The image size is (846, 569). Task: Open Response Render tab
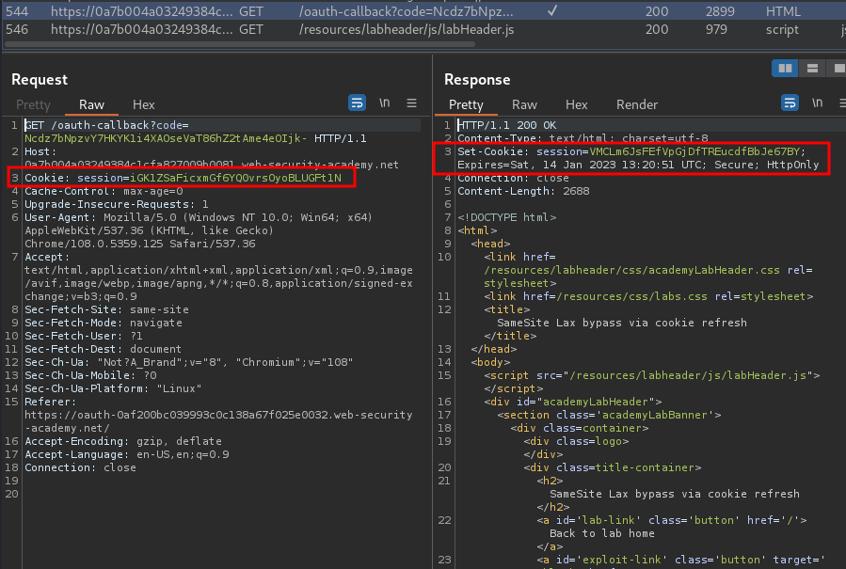637,104
